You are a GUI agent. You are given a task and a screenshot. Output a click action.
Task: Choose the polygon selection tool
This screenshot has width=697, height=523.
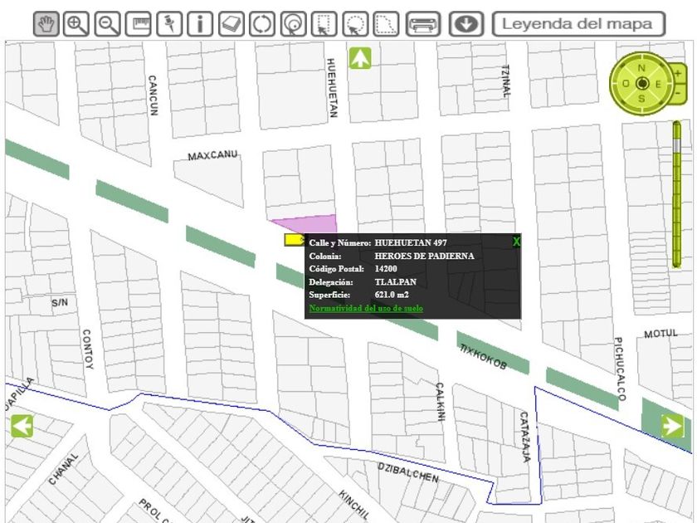coord(386,24)
